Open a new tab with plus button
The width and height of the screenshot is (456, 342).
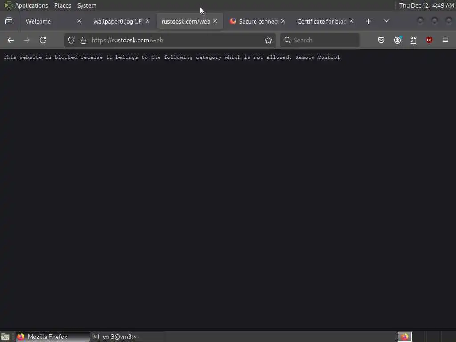(368, 21)
